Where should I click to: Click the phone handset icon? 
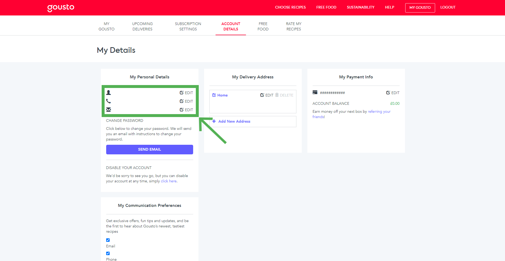(109, 101)
